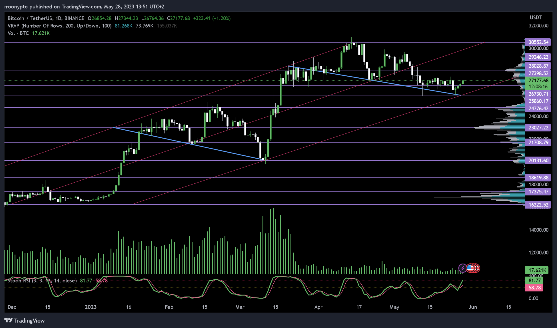Screen dimensions: 557x328
Task: Click the open value O26854.28 in legend
Action: (100, 18)
